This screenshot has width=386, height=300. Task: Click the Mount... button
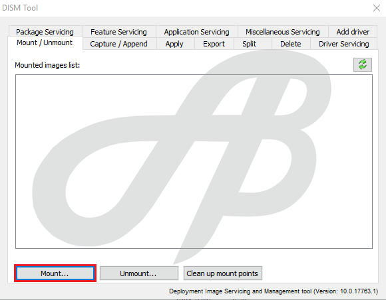(55, 273)
